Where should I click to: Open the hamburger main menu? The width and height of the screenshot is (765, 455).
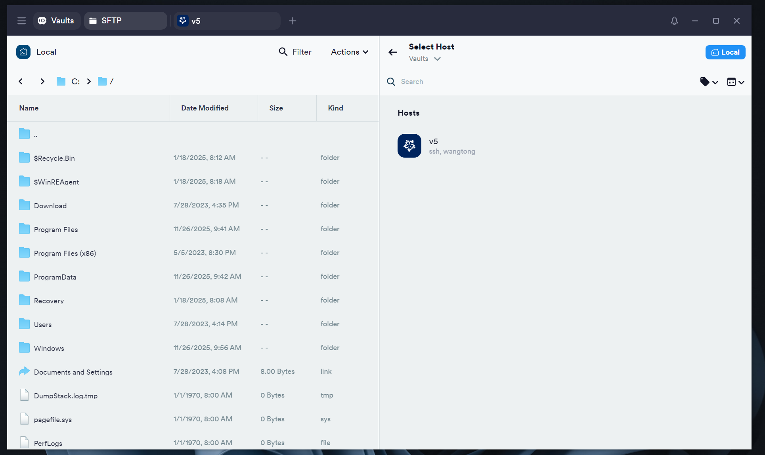[x=21, y=21]
